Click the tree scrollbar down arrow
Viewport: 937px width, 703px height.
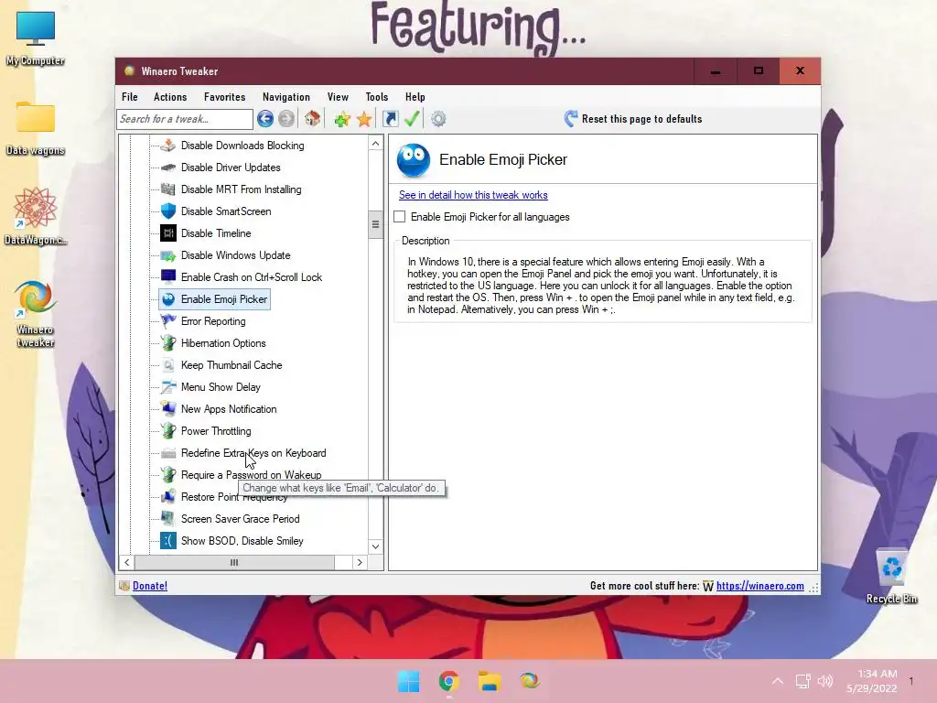pyautogui.click(x=375, y=546)
